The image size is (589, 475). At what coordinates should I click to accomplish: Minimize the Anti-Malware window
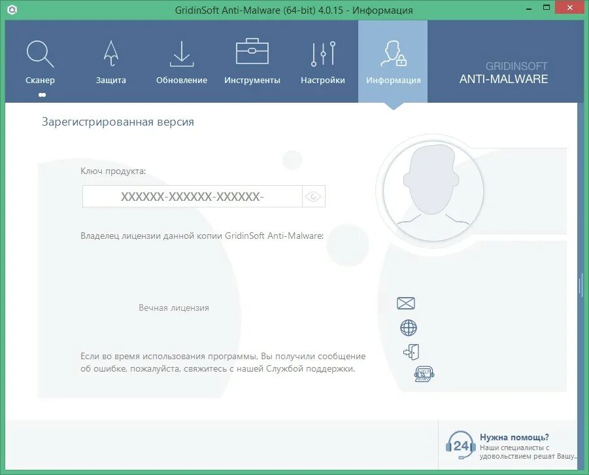coord(529,9)
